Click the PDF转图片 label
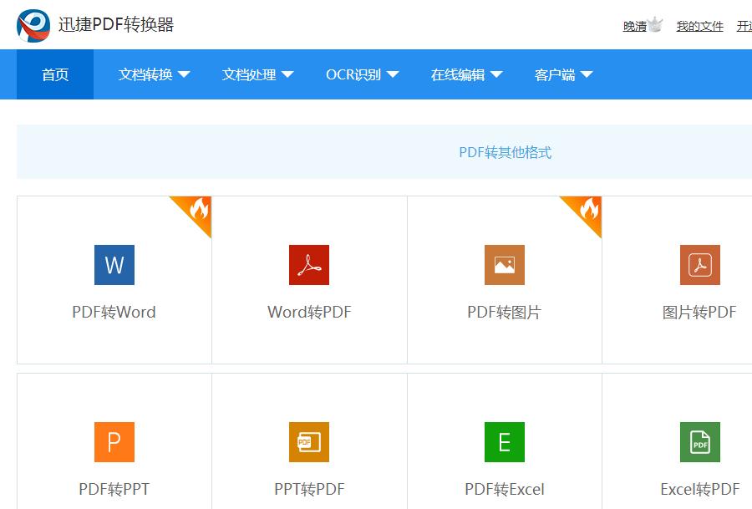The width and height of the screenshot is (752, 509). [505, 313]
